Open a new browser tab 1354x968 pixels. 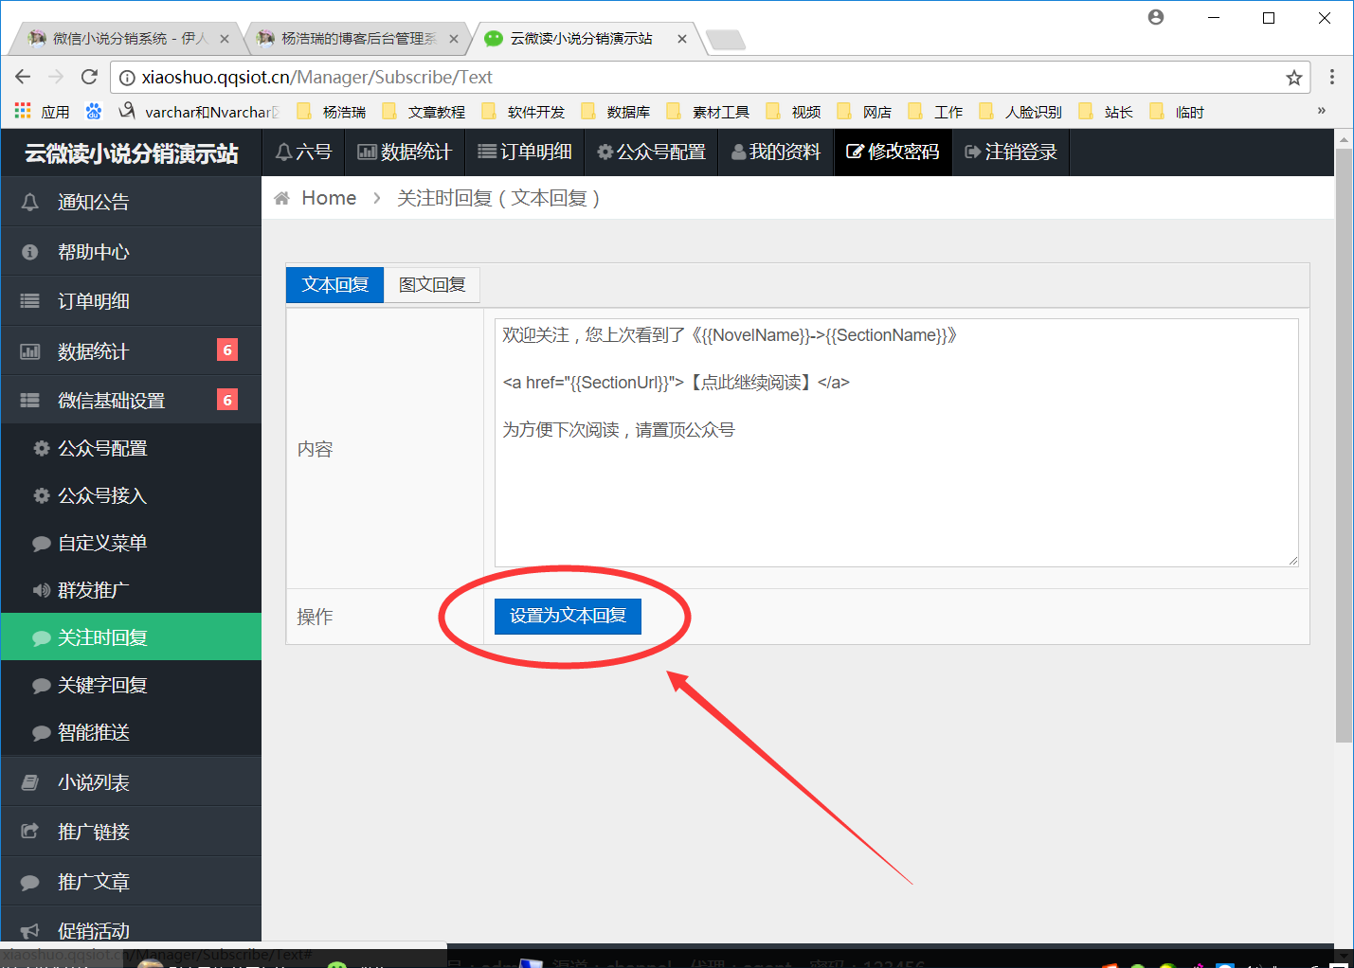tap(726, 40)
